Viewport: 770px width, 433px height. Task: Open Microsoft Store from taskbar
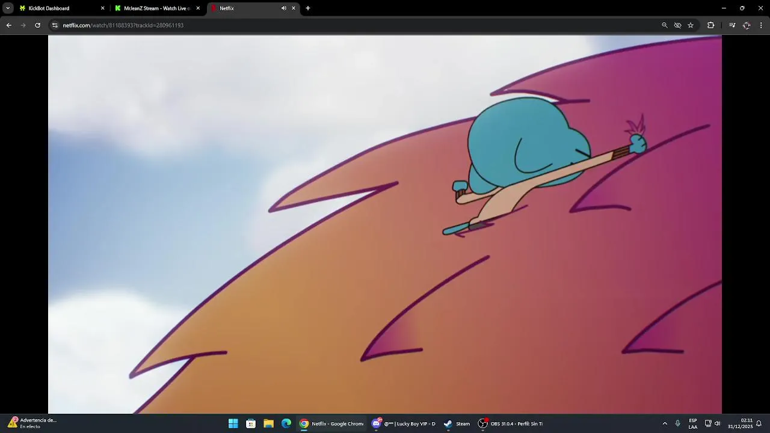point(251,423)
